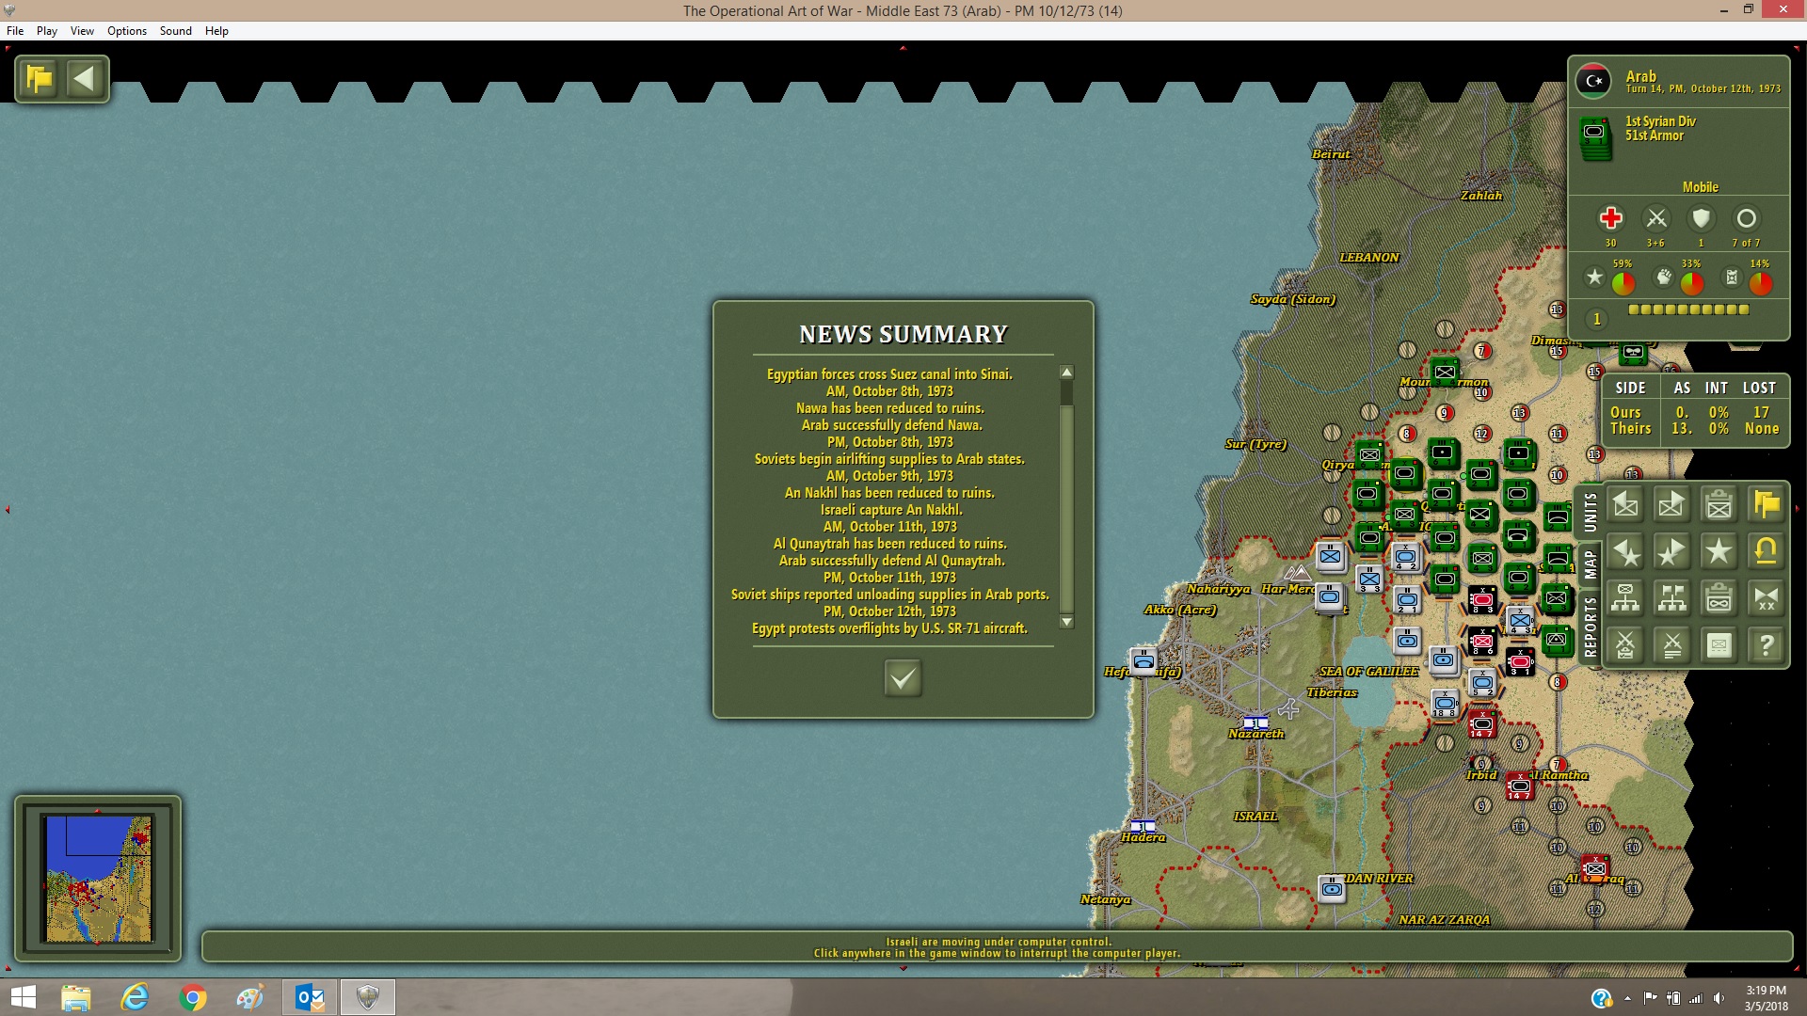Viewport: 1807px width, 1016px height.
Task: Open the crossed swords with clipboard icon
Action: pos(1625,645)
